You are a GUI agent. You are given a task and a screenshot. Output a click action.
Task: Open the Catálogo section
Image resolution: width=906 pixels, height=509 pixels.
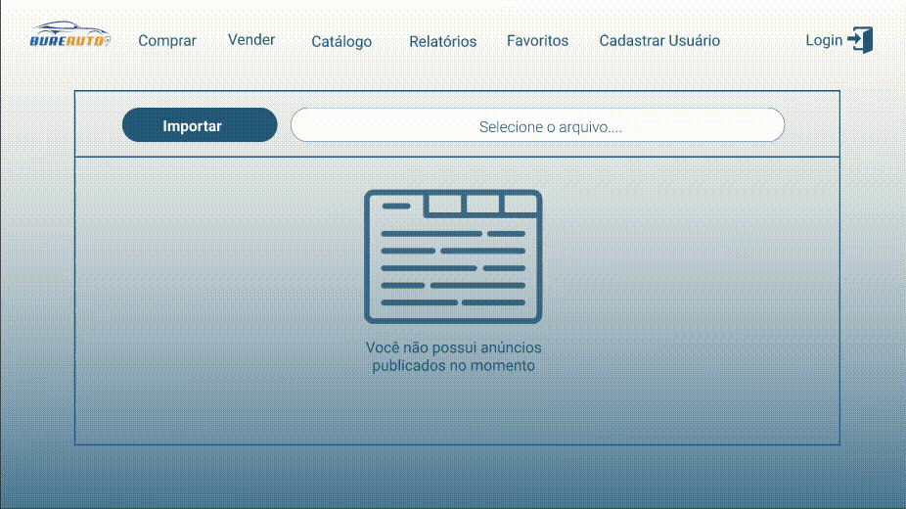pos(341,41)
